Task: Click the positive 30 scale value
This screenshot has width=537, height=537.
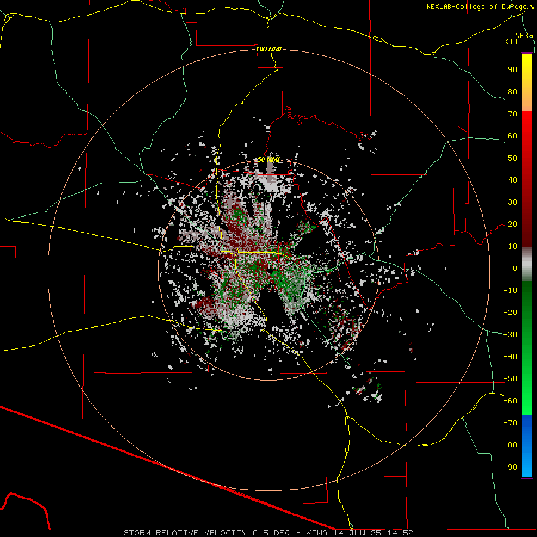Action: [x=513, y=202]
